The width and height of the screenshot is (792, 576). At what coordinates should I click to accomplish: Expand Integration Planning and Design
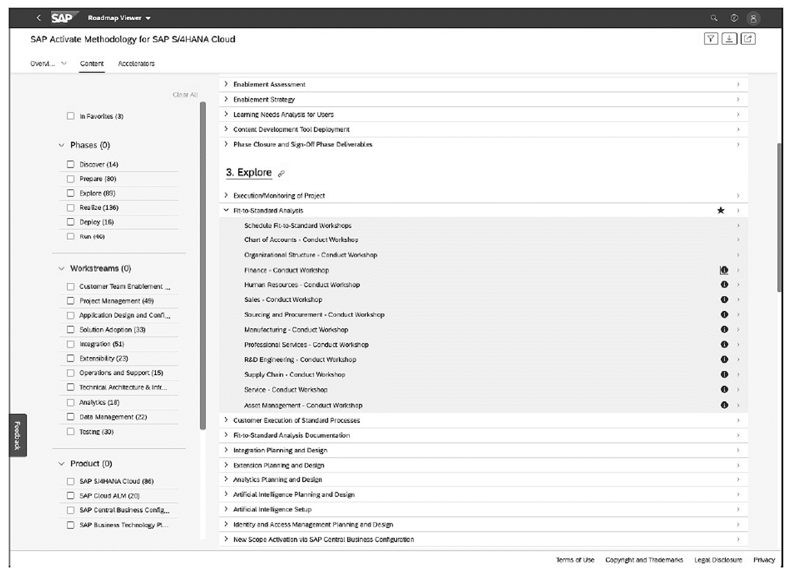coord(226,450)
